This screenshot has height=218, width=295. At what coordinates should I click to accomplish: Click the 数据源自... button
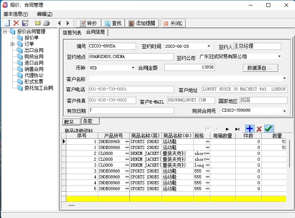(x=260, y=68)
